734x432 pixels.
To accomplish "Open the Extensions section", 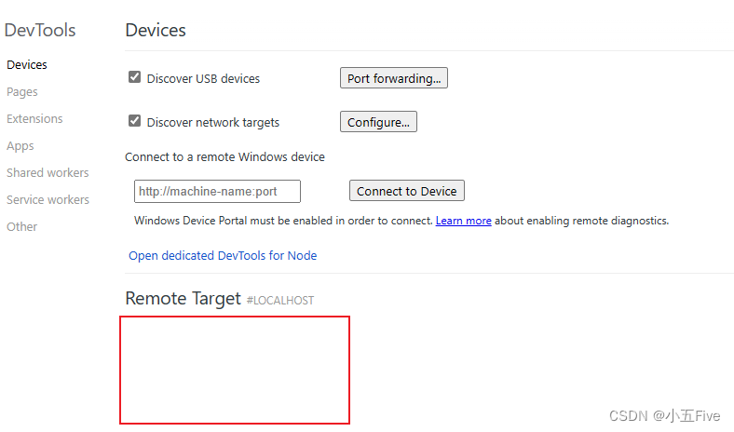I will pos(34,119).
